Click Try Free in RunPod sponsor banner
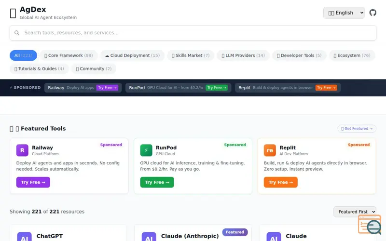This screenshot has height=241, width=386. click(217, 88)
